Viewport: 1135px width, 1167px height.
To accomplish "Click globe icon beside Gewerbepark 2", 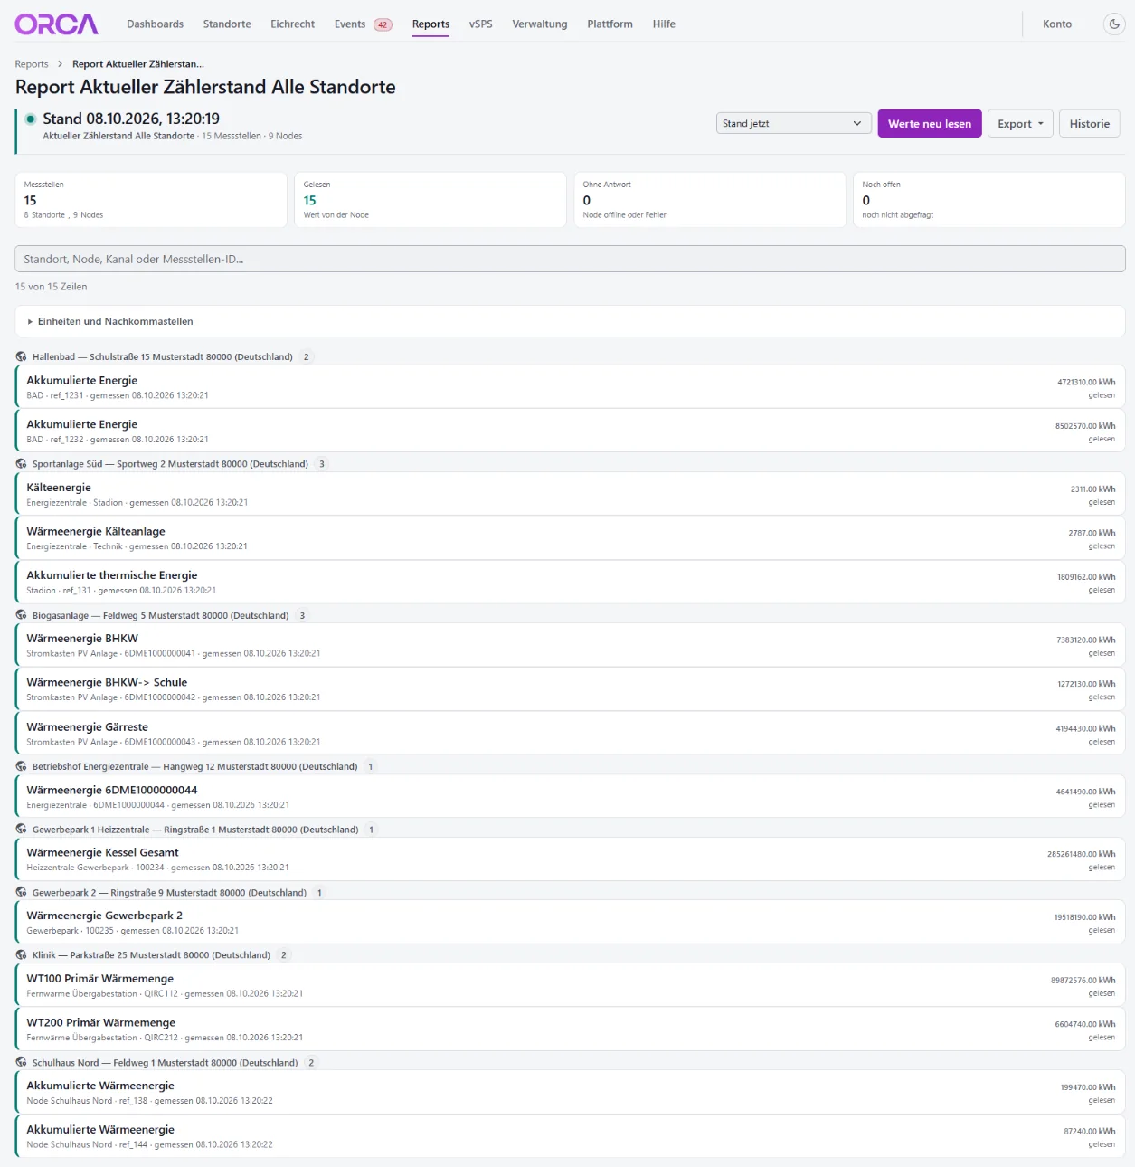I will (x=21, y=893).
